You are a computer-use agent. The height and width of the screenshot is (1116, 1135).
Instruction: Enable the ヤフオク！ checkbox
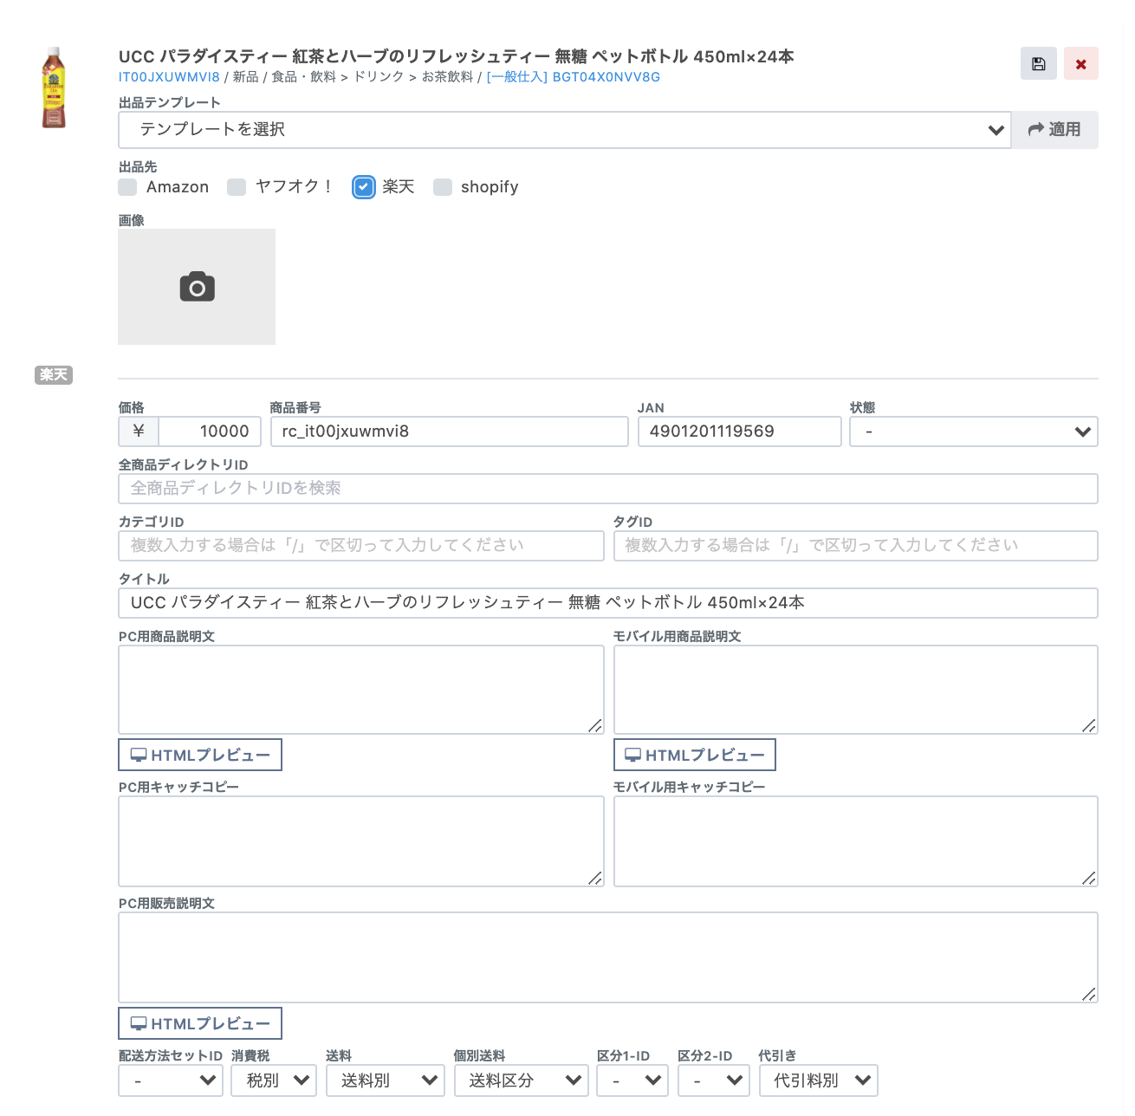237,187
